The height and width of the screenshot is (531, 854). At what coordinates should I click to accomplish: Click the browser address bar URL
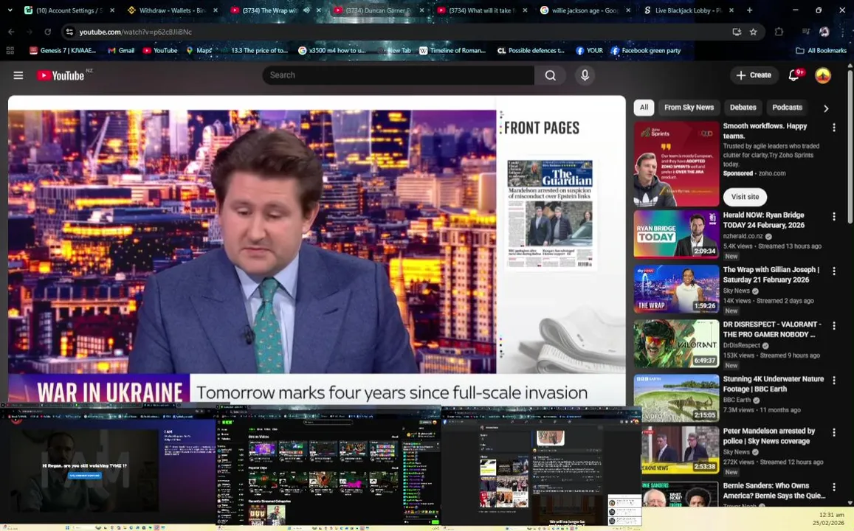136,32
